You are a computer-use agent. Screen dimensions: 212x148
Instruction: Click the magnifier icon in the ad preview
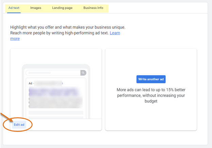(83, 73)
